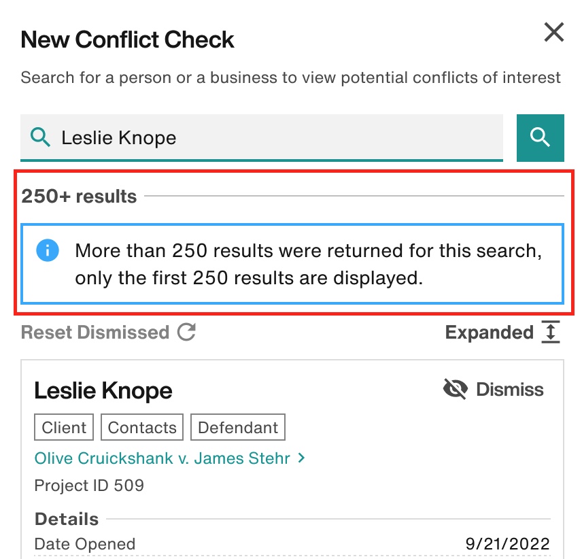Click the teal search button

point(540,137)
